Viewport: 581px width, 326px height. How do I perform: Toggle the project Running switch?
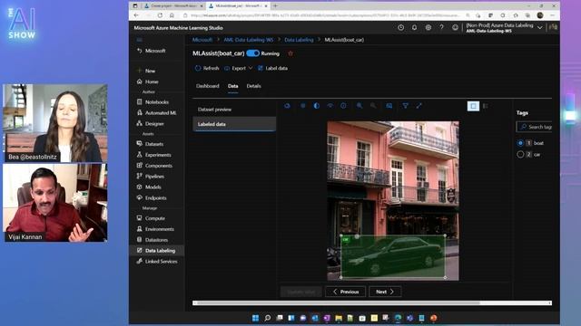tap(252, 53)
